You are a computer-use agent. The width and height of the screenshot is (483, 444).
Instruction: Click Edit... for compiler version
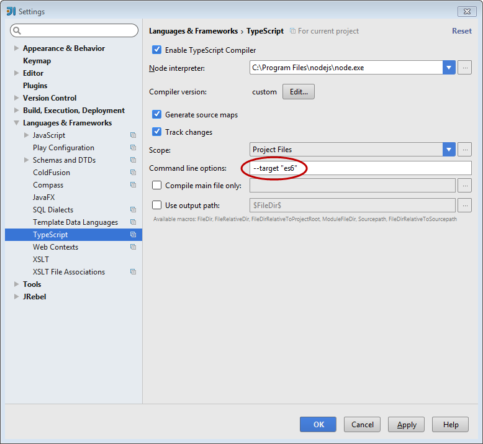click(299, 91)
